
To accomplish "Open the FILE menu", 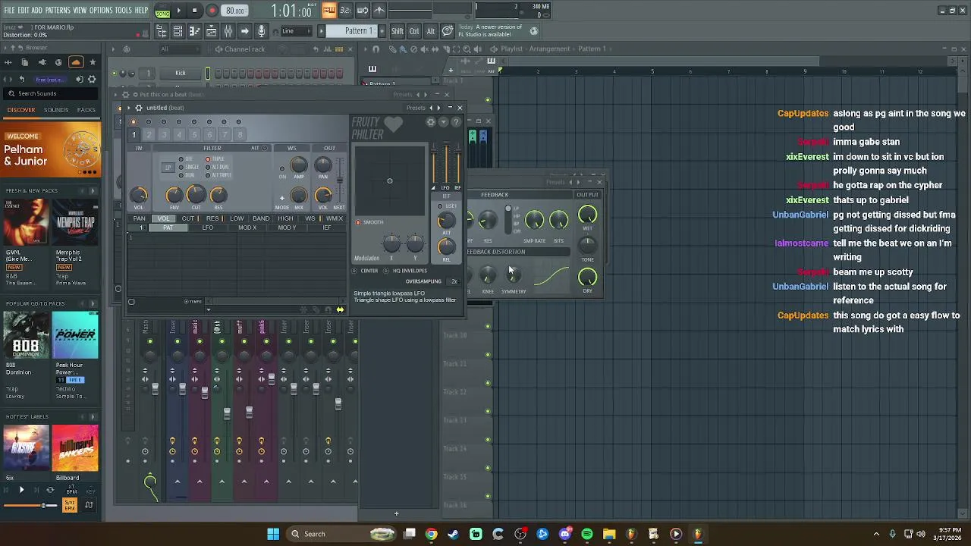I will point(10,11).
